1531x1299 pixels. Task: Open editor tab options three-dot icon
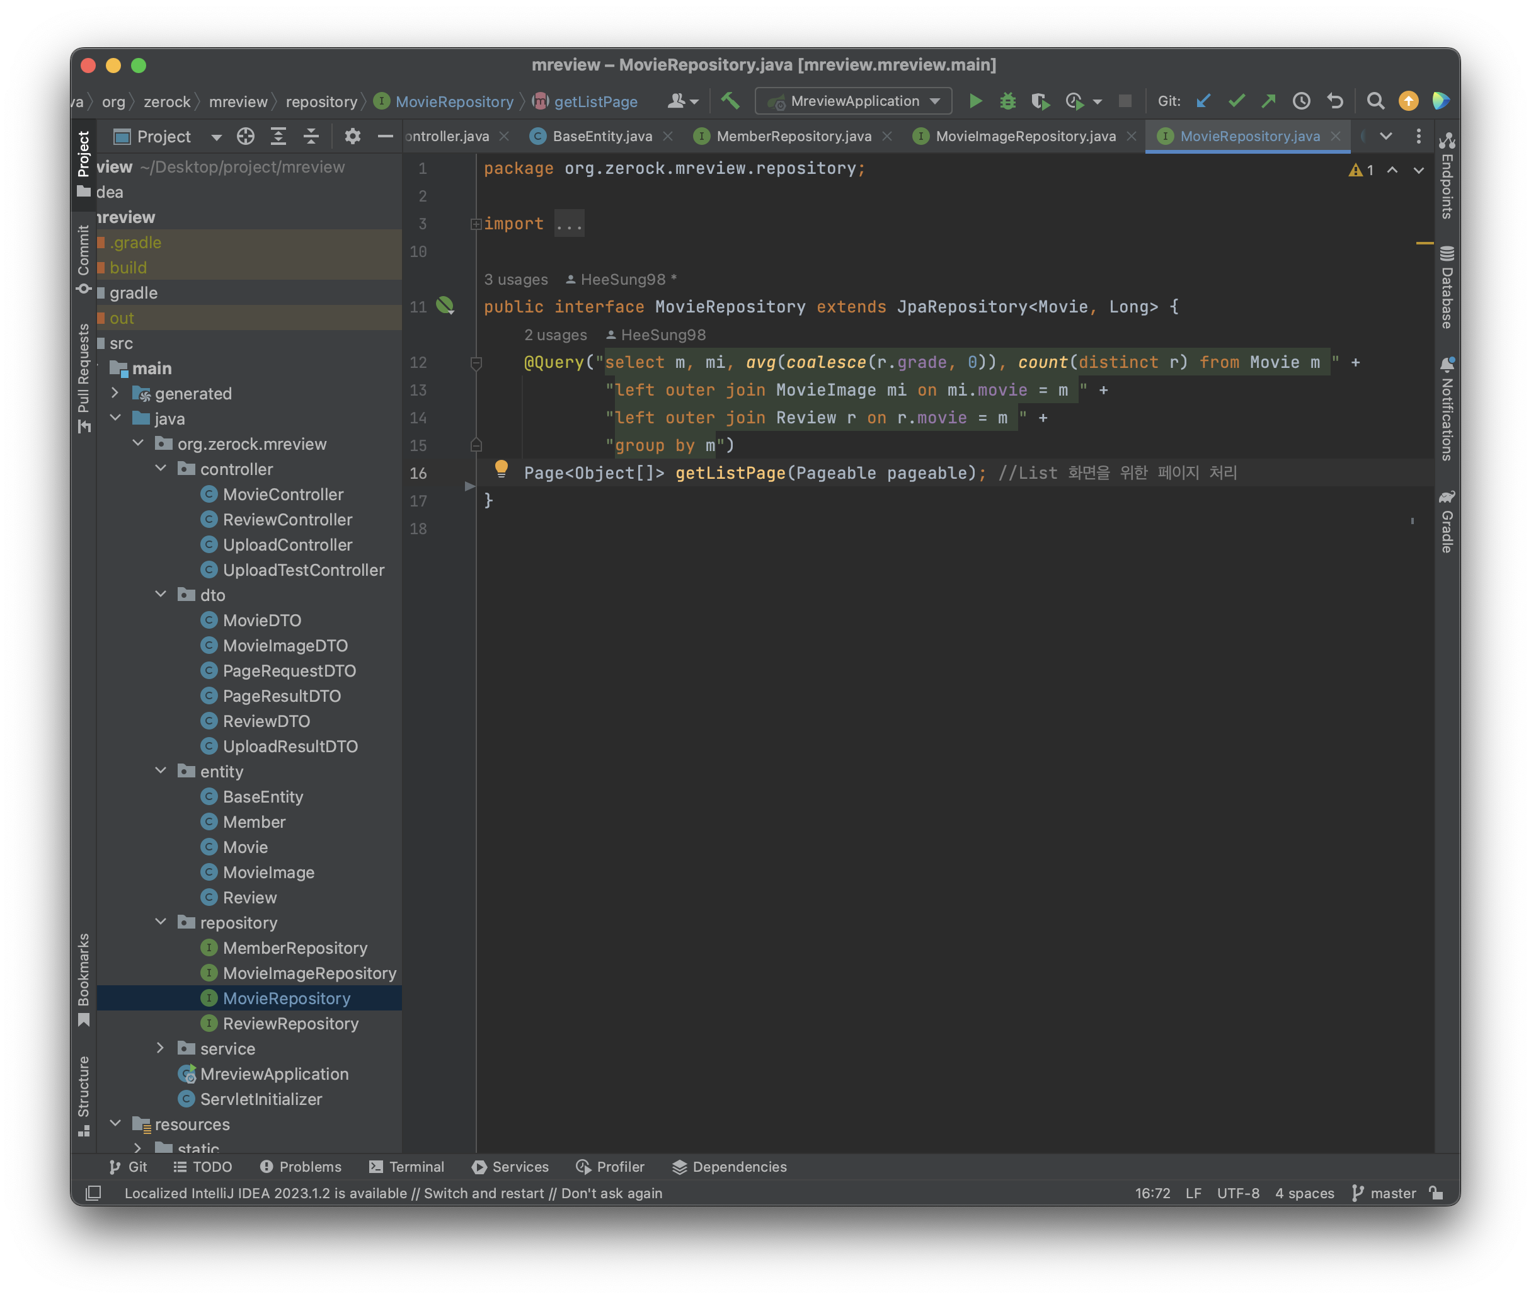[x=1418, y=136]
